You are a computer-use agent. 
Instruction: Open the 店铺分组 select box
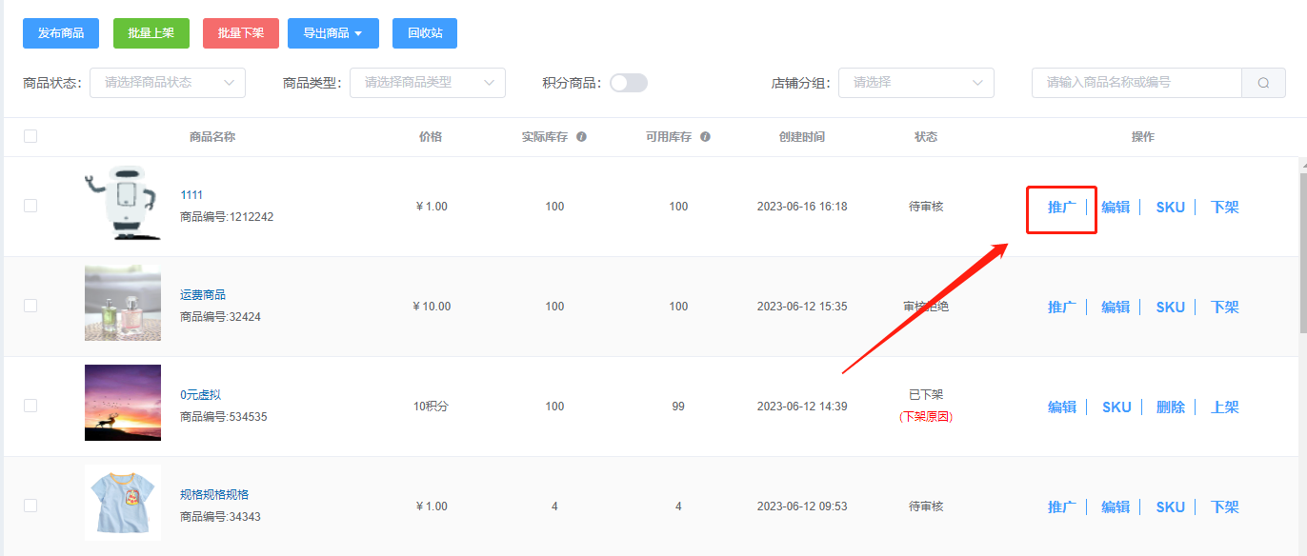pos(916,83)
